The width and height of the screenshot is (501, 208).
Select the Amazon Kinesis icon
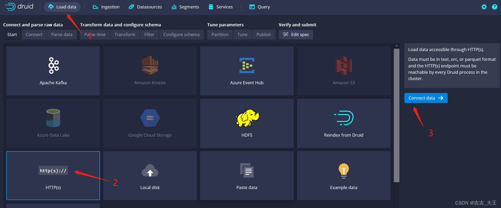point(150,65)
